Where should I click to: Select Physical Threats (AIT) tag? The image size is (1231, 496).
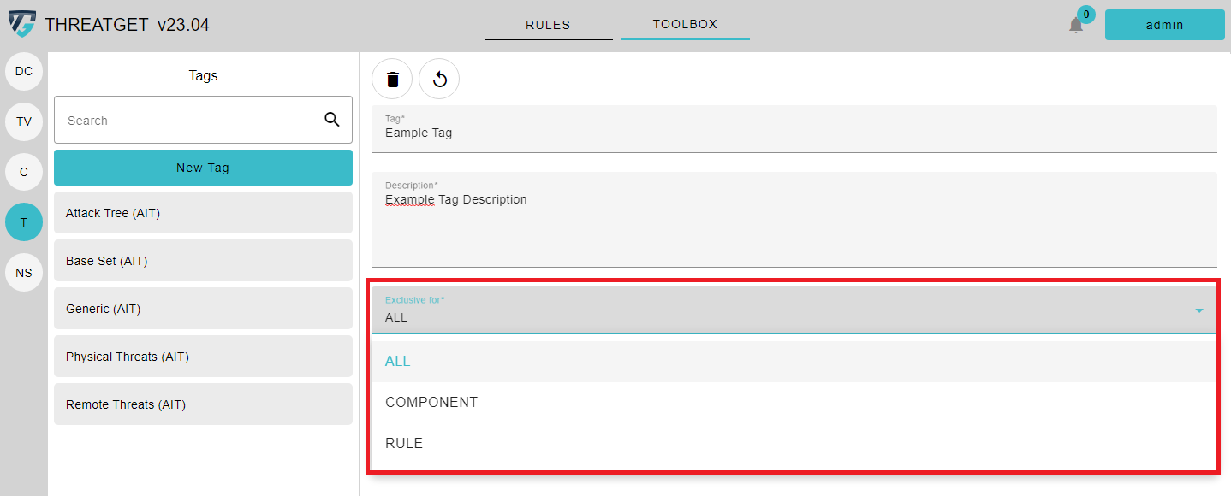click(203, 357)
